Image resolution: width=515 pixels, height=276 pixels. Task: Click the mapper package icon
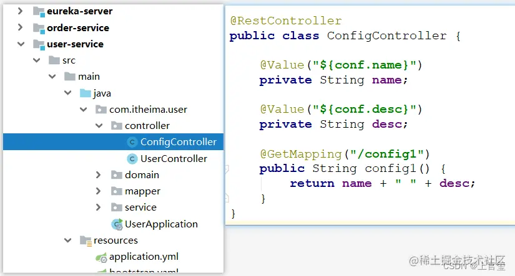click(x=117, y=191)
